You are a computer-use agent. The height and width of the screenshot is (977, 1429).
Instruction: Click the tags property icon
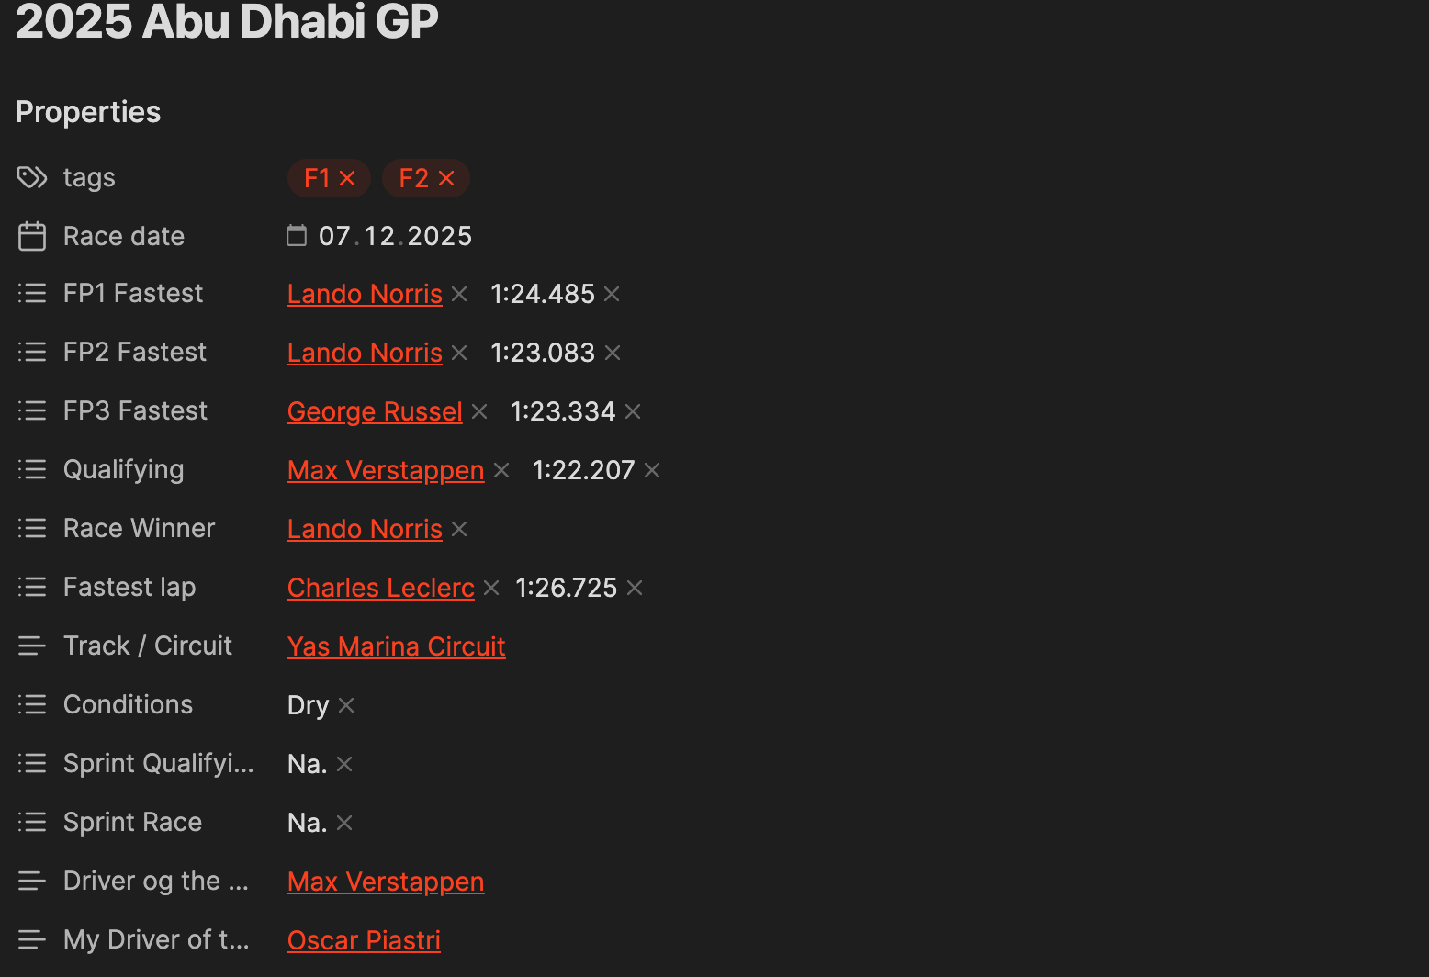tap(32, 177)
